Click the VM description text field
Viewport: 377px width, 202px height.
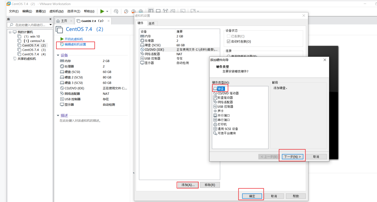(x=80, y=121)
